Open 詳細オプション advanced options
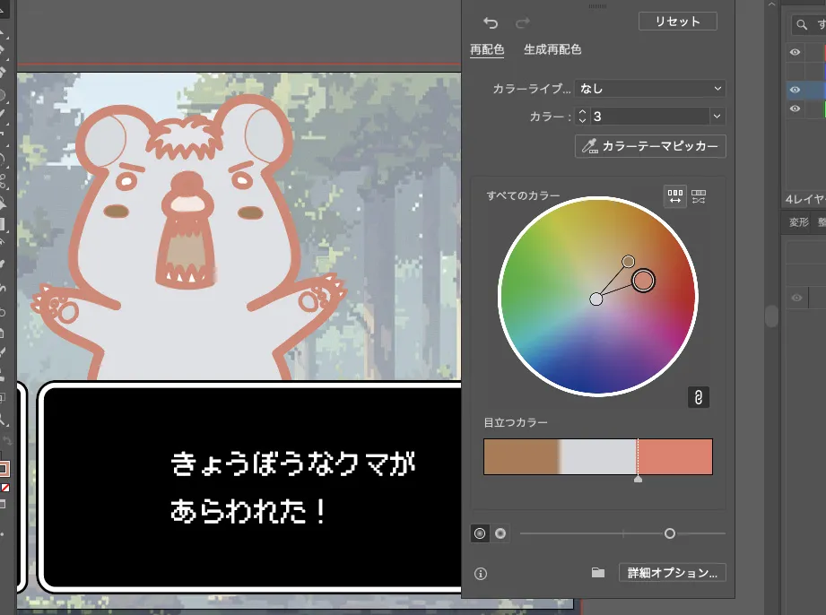 [672, 573]
